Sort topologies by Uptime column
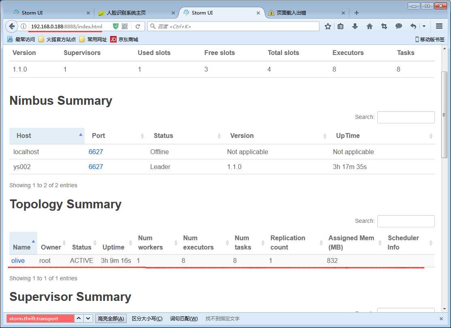Image resolution: width=451 pixels, height=328 pixels. click(117, 243)
